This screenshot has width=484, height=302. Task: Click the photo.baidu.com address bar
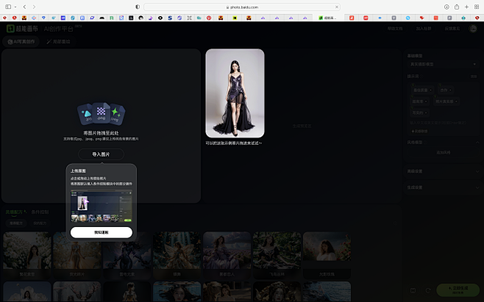coord(242,7)
